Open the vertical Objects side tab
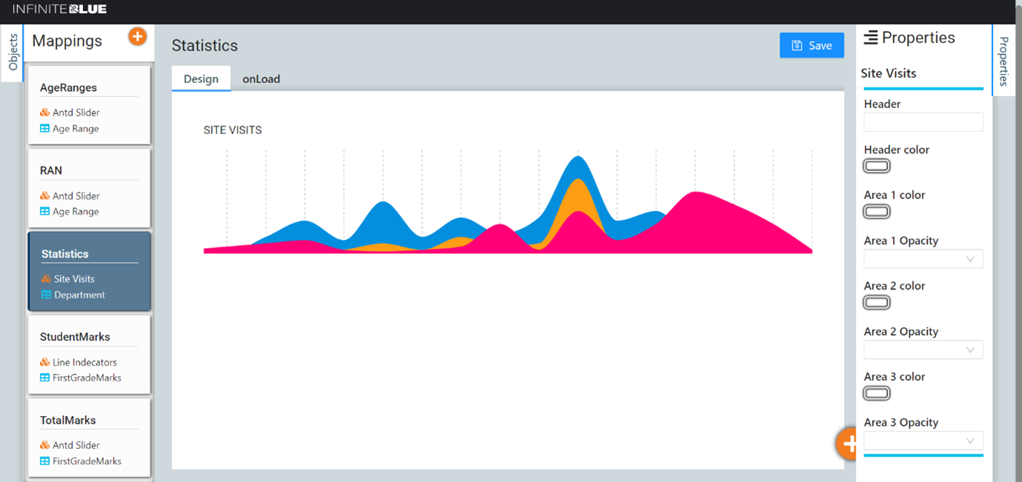 [13, 53]
